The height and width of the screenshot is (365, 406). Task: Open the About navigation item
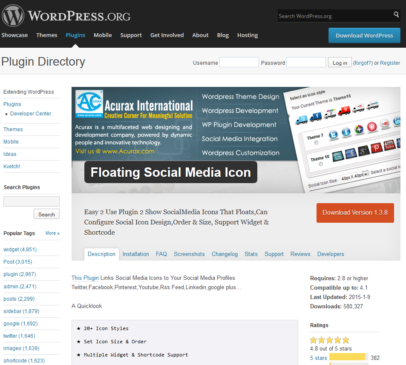pos(200,35)
